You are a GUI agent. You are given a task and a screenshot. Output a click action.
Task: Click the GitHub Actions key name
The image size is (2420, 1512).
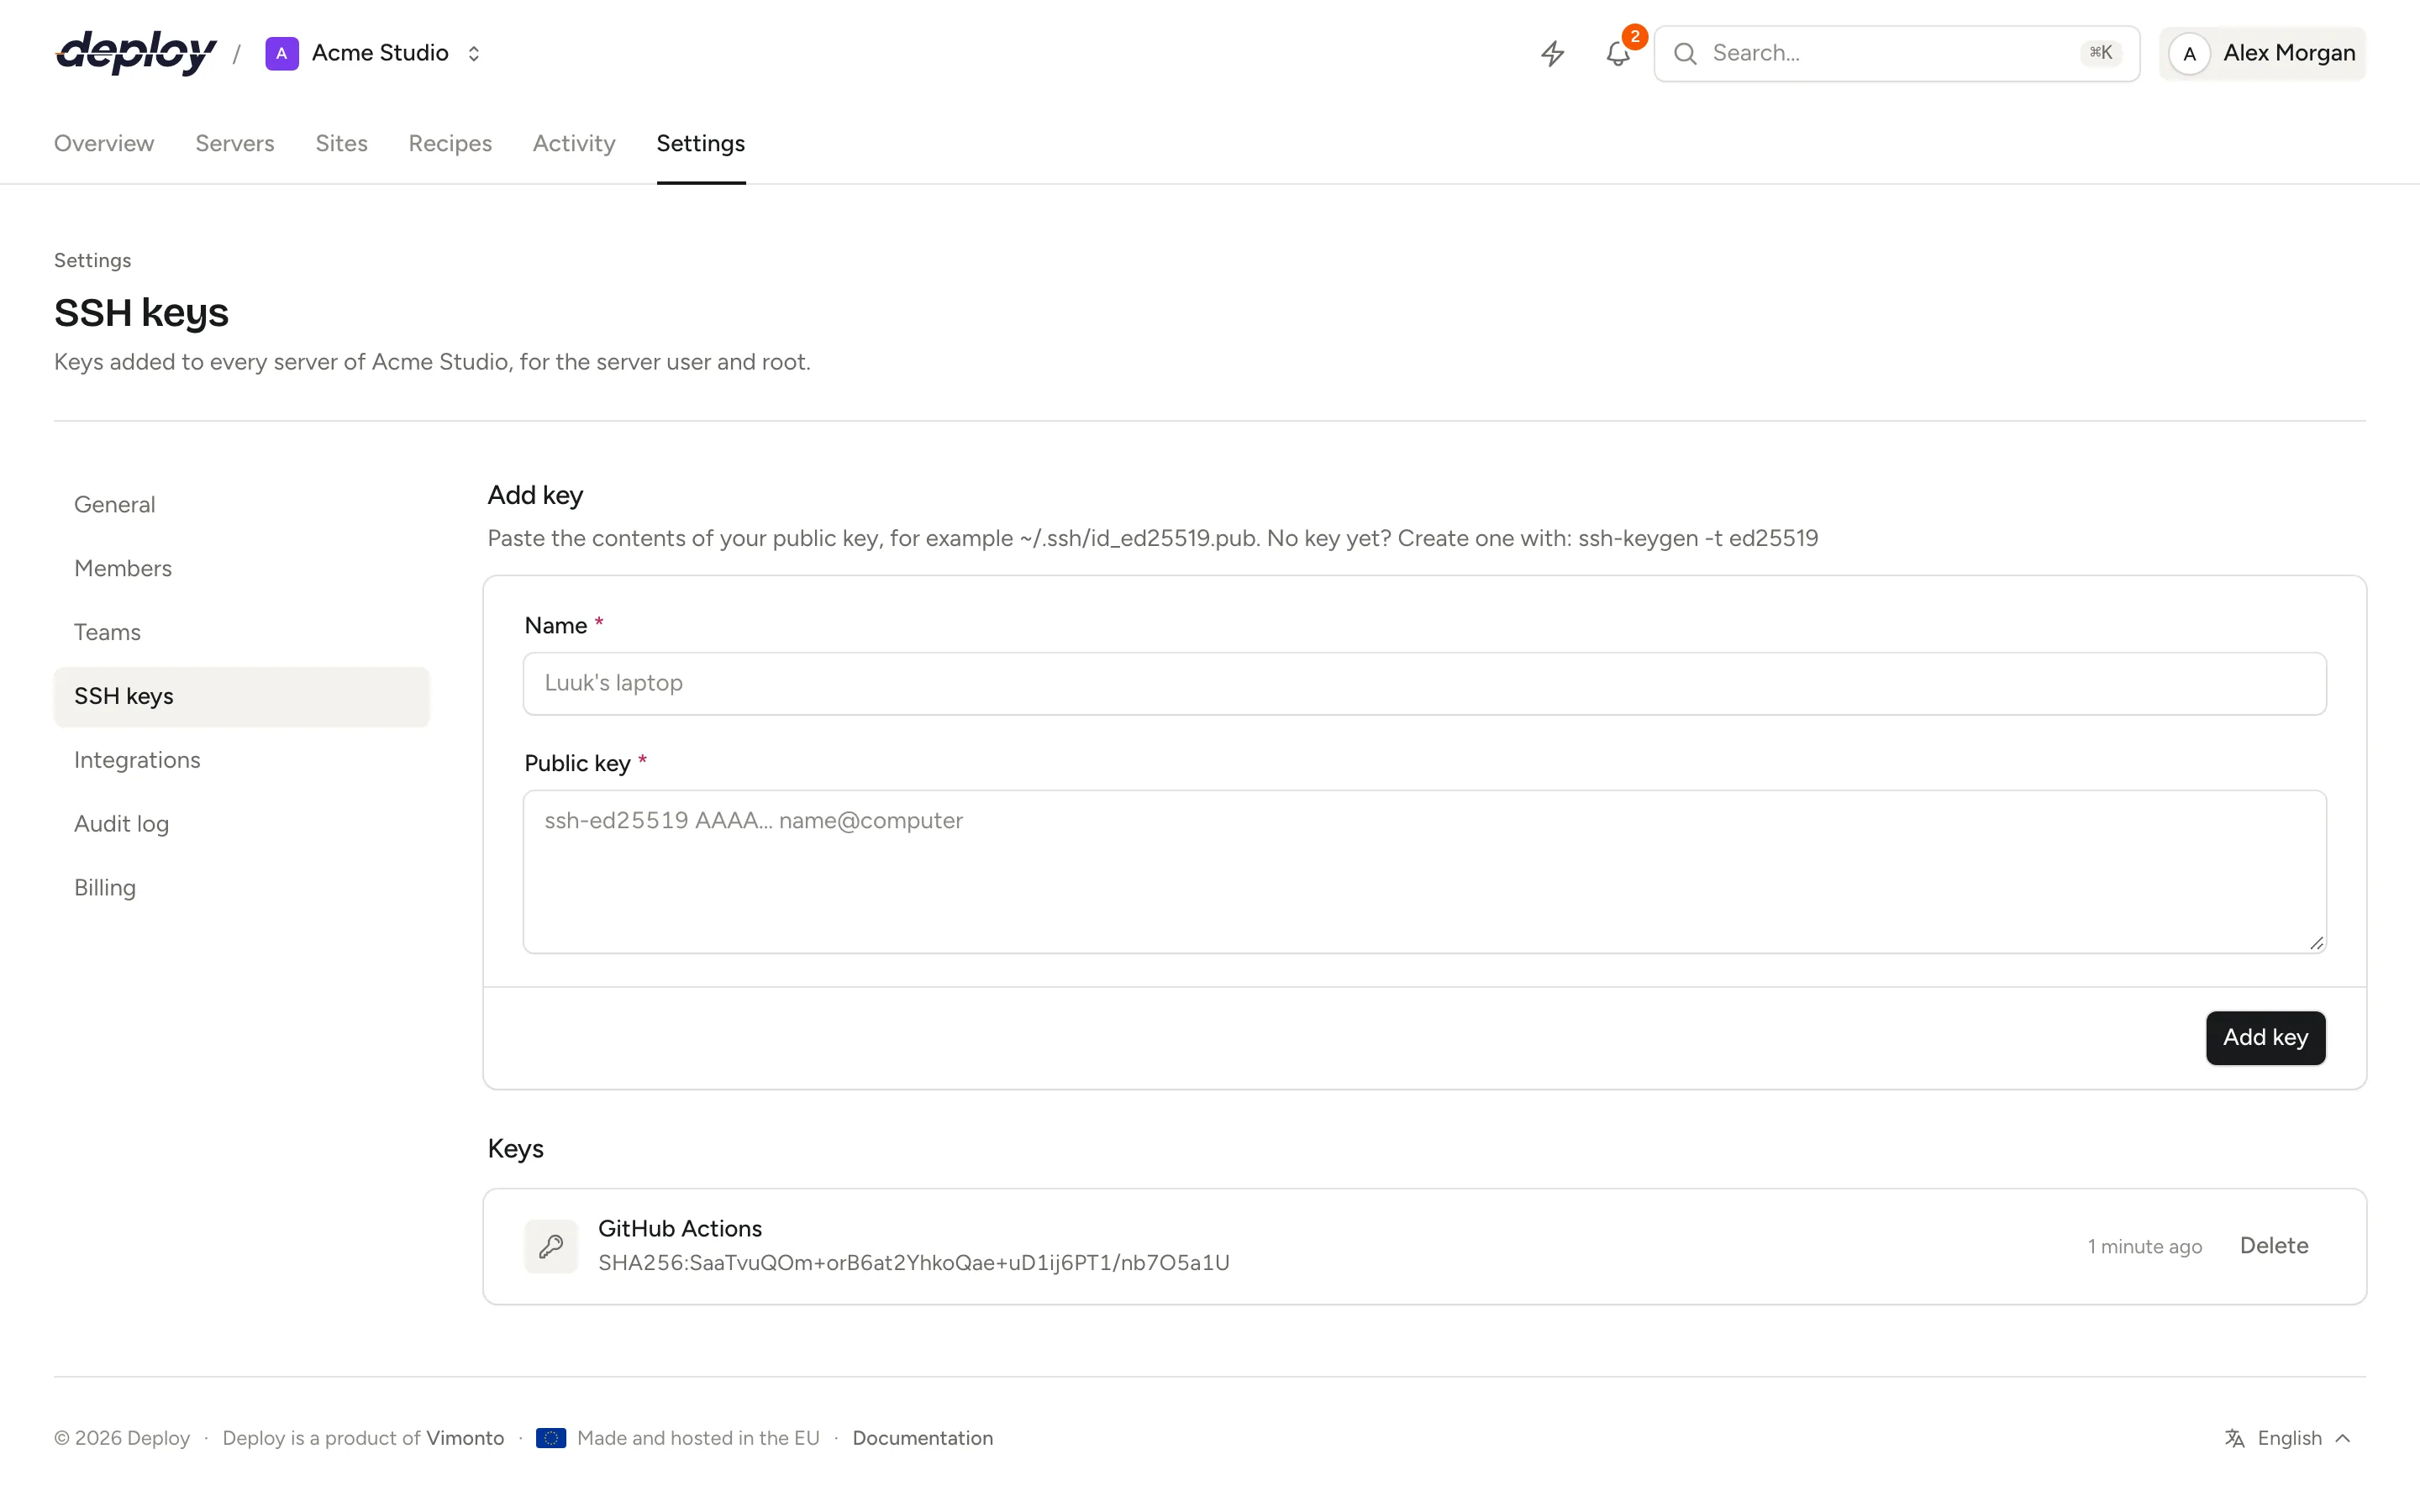680,1229
